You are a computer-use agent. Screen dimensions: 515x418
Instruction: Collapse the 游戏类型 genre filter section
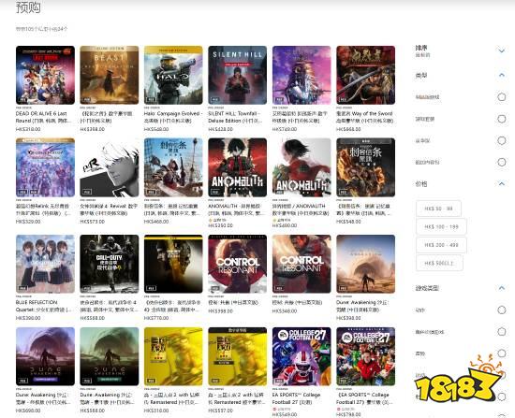coord(501,288)
